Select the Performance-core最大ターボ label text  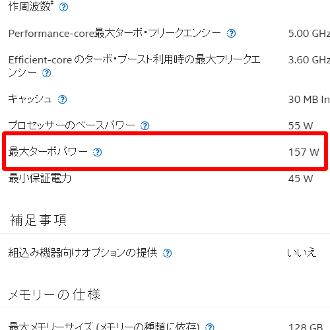(x=114, y=34)
